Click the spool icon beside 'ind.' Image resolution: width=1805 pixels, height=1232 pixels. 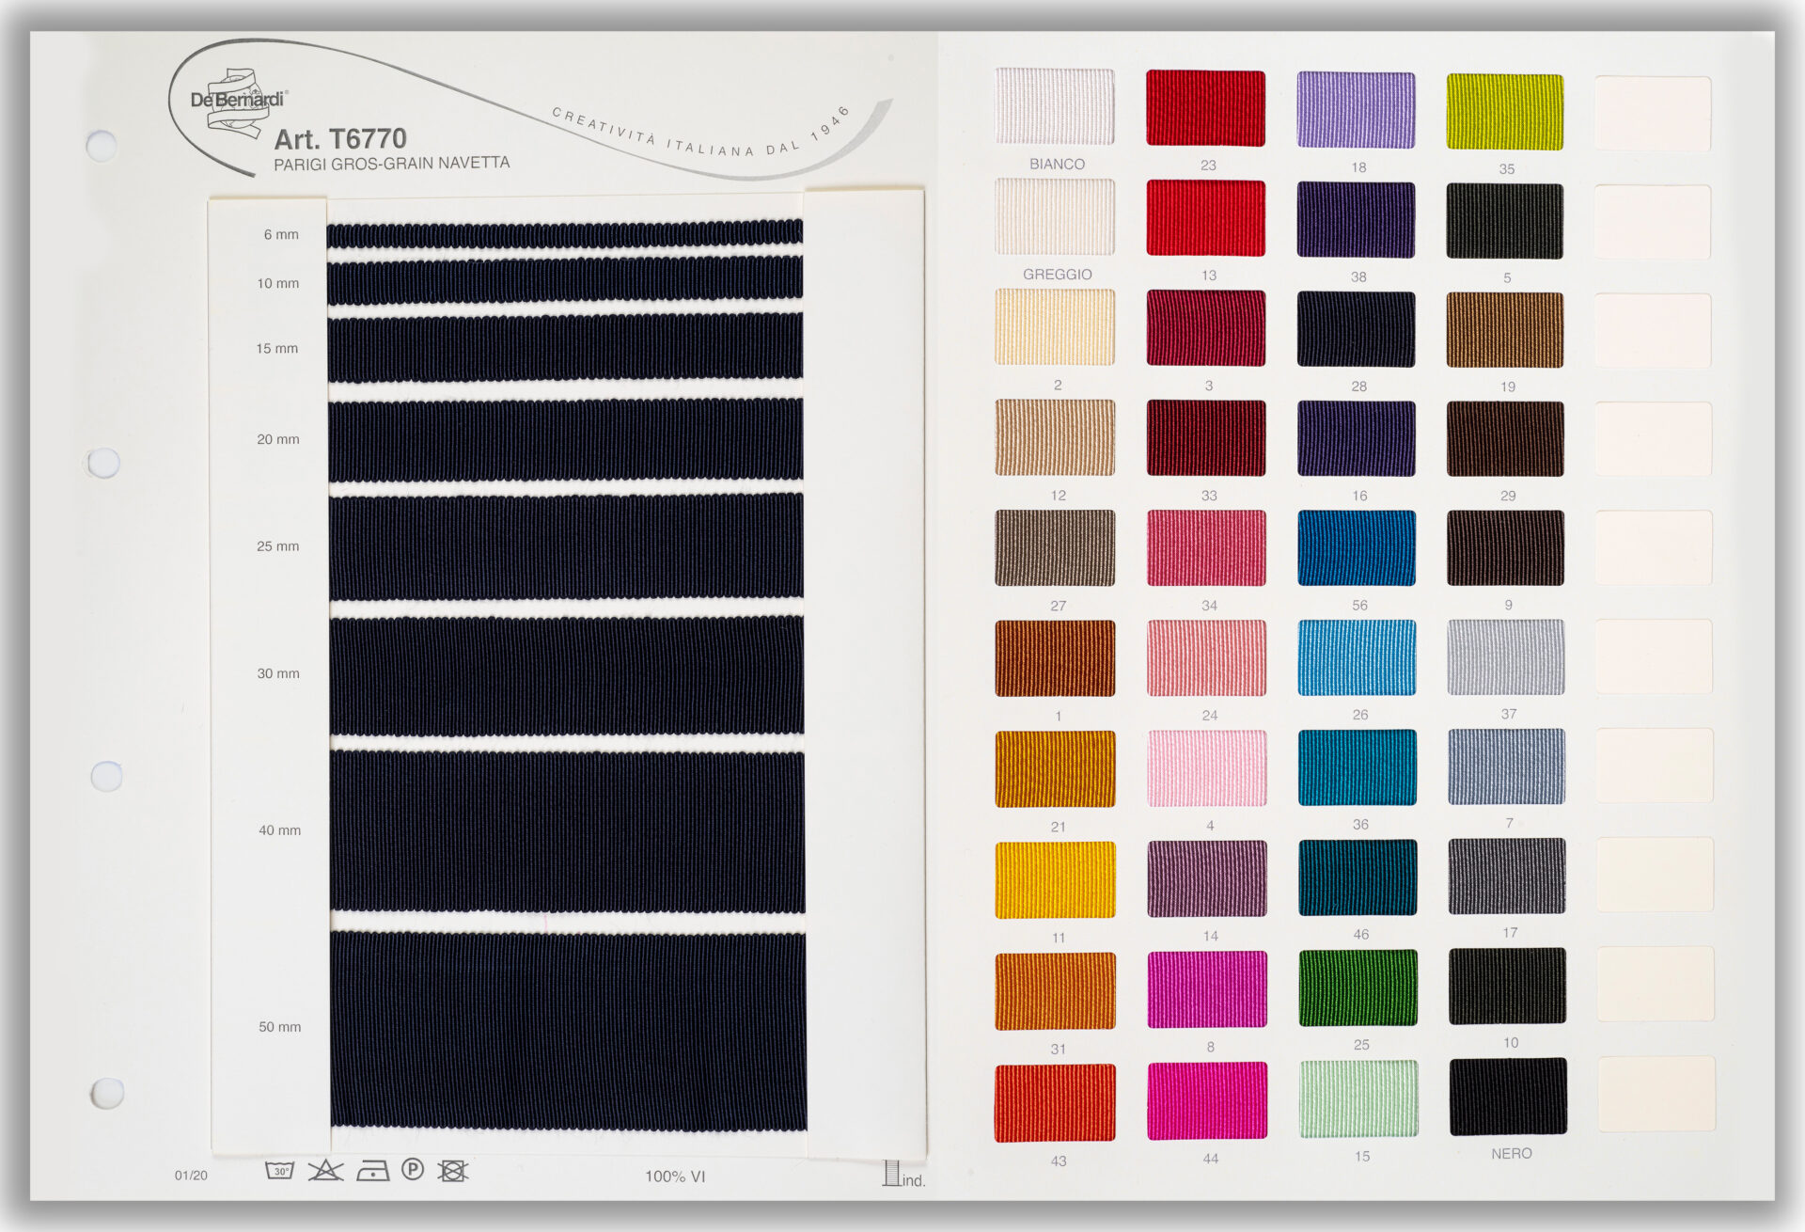(x=891, y=1173)
